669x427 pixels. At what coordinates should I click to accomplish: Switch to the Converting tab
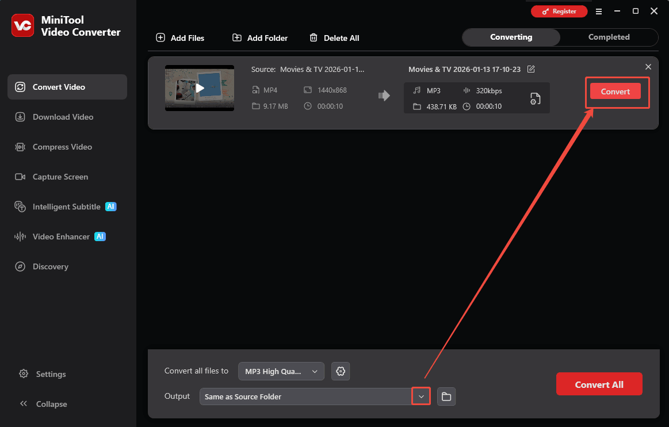511,37
